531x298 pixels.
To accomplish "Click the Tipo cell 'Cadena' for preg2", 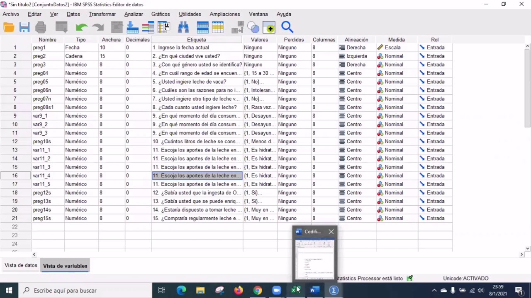I will 81,56.
